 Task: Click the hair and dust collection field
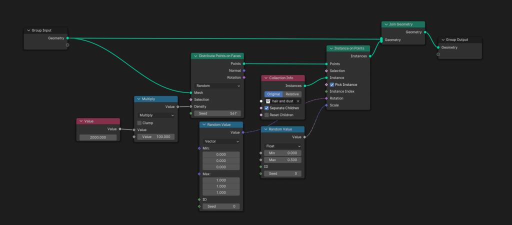[x=283, y=101]
